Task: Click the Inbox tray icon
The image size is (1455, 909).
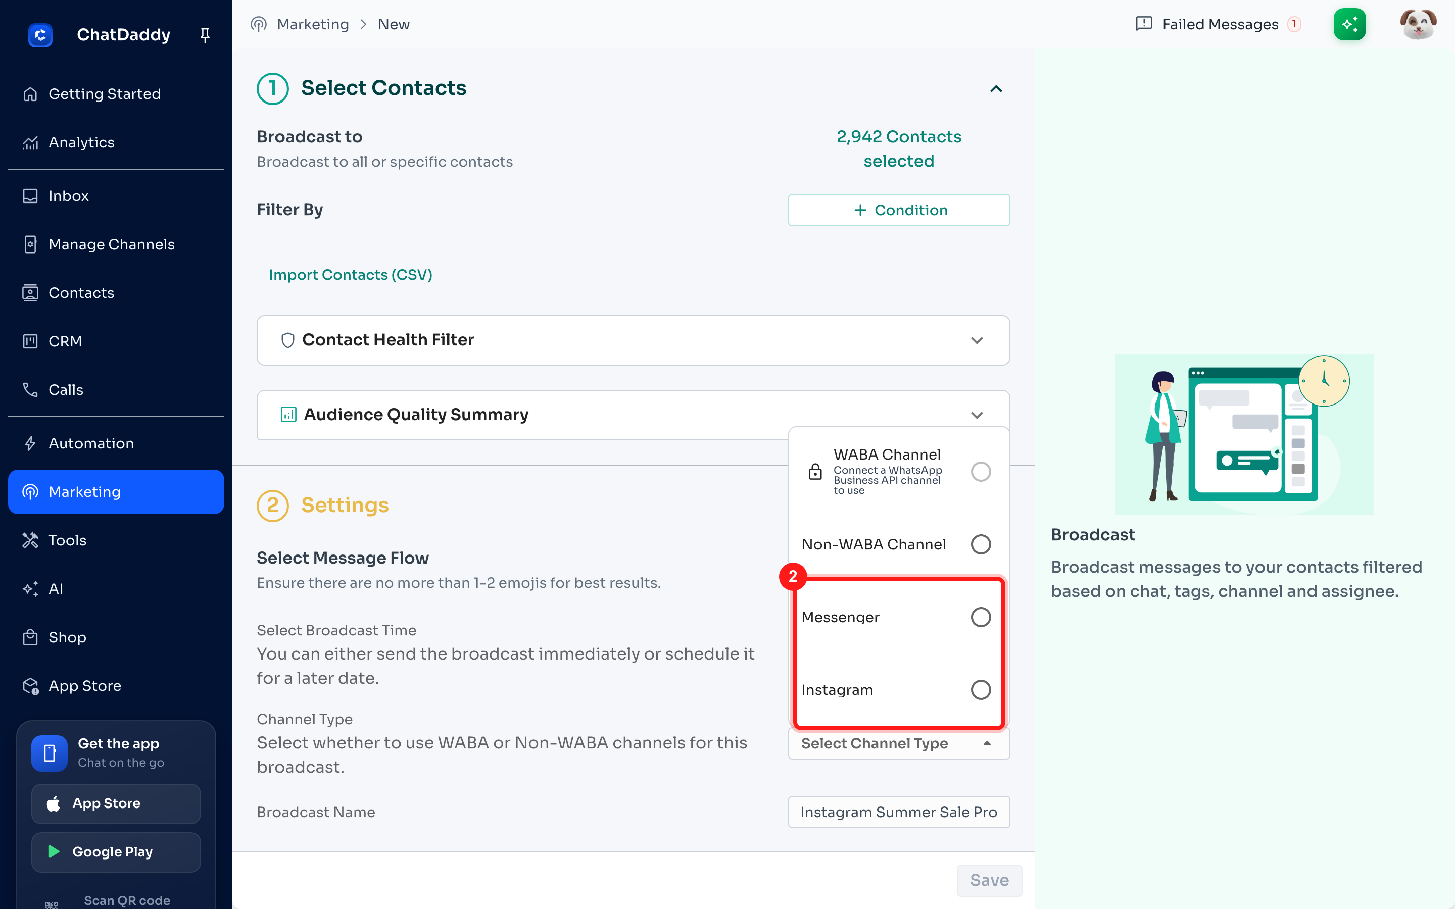Action: pos(30,196)
